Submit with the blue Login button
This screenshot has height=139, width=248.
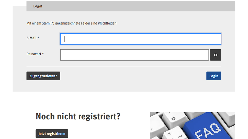coord(214,76)
